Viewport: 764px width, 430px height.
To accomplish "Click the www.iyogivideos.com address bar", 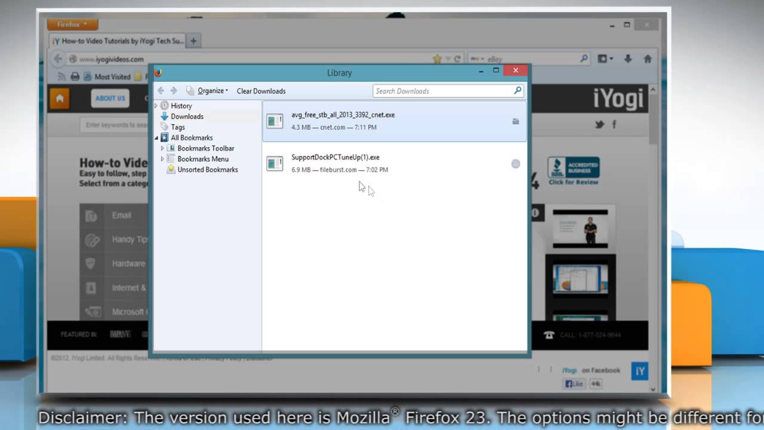I will [251, 59].
